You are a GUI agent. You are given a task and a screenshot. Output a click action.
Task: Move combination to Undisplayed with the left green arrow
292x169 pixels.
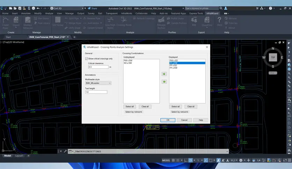(x=164, y=82)
